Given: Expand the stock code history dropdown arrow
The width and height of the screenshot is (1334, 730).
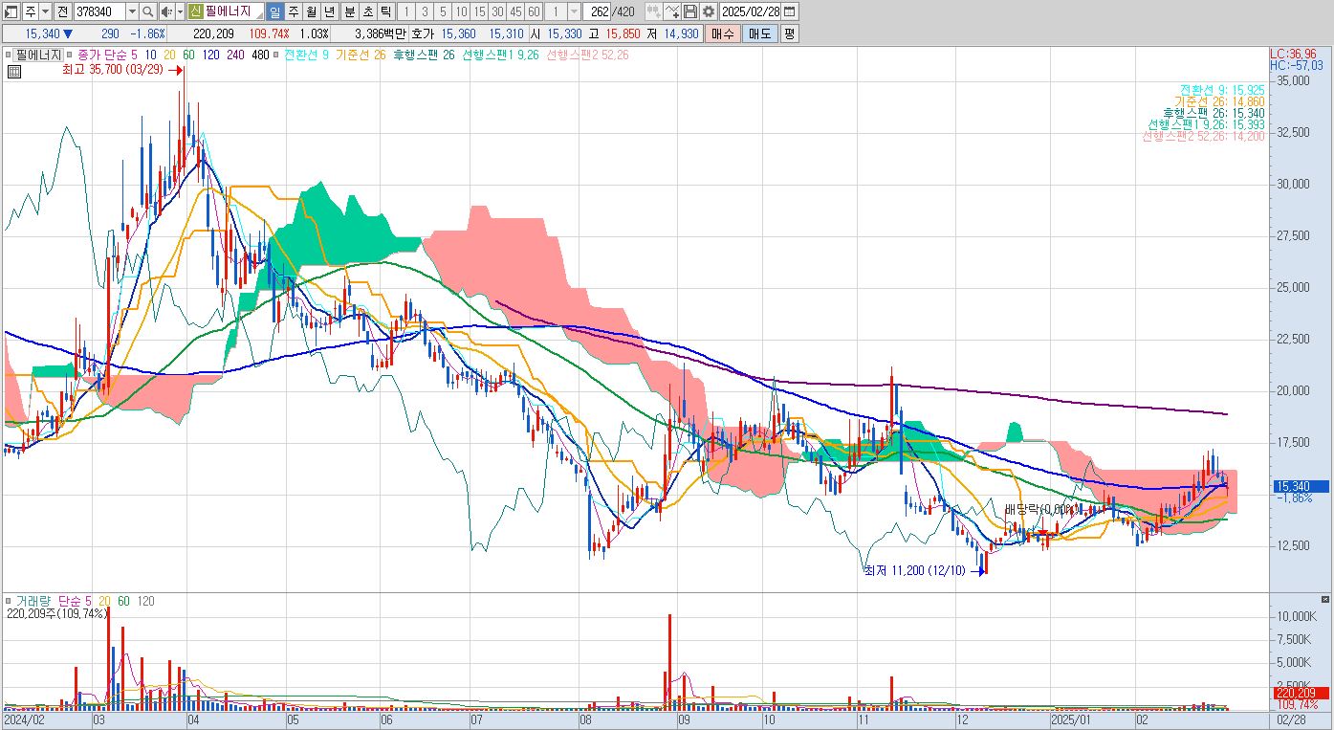Looking at the screenshot, I should [132, 11].
